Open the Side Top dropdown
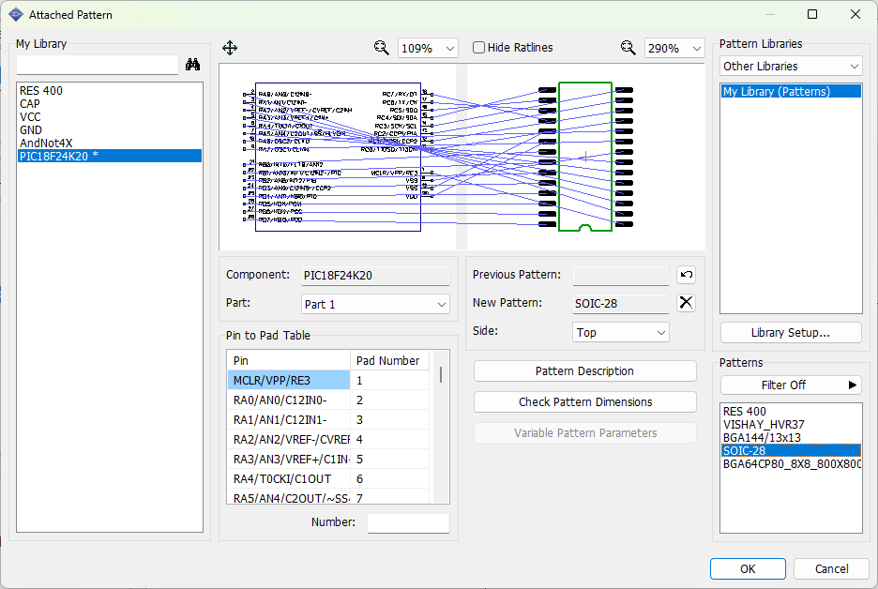This screenshot has width=878, height=589. [x=620, y=332]
